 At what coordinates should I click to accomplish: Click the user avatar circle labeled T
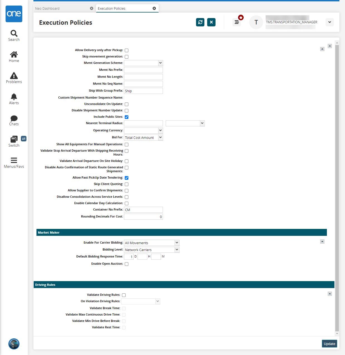256,22
